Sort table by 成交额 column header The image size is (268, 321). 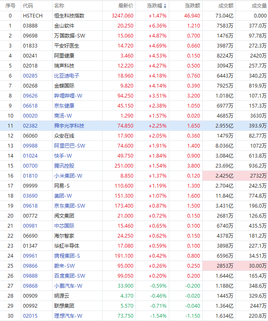(x=226, y=6)
